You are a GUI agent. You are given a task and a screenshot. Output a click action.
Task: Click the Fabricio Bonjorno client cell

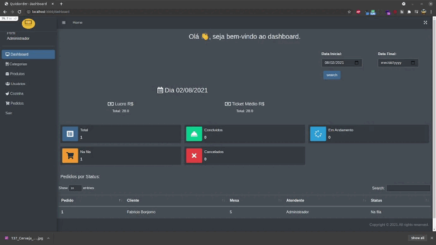point(141,212)
